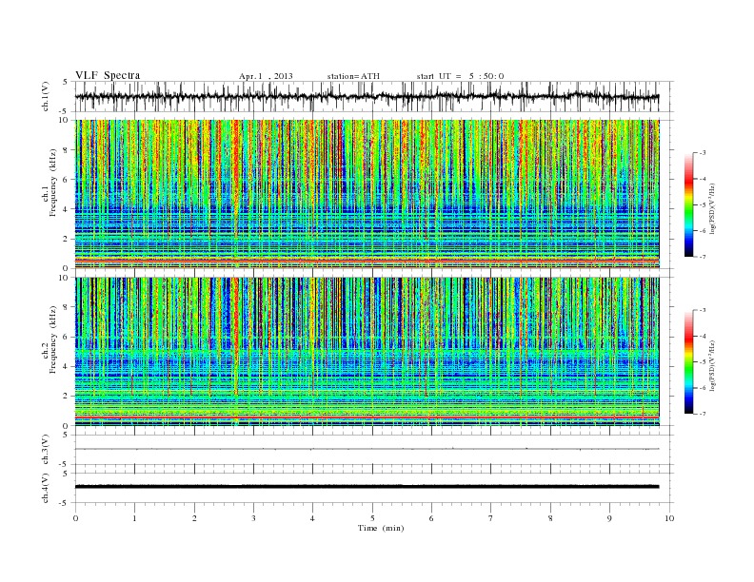The height and width of the screenshot is (582, 754).
Task: Click the '8' kHz tick of ch.1 spectrogram
Action: coord(66,150)
